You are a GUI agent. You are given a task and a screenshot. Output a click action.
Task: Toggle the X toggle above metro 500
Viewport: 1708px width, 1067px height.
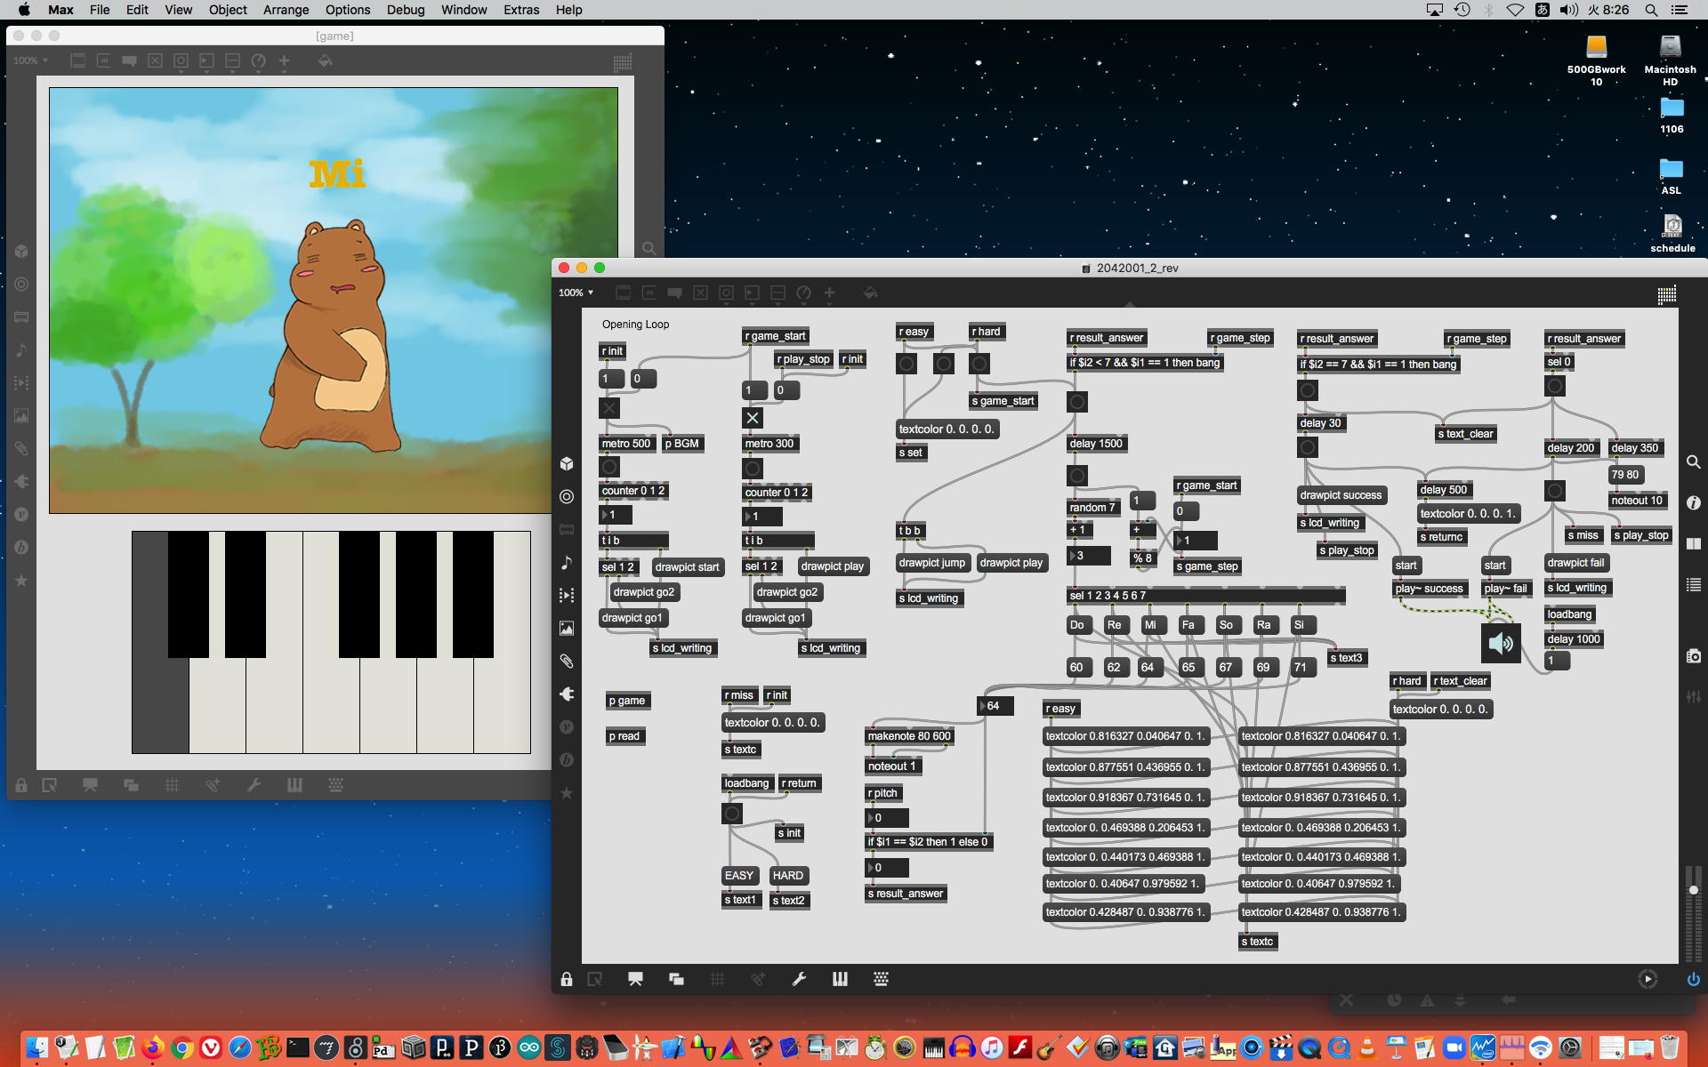(x=609, y=408)
